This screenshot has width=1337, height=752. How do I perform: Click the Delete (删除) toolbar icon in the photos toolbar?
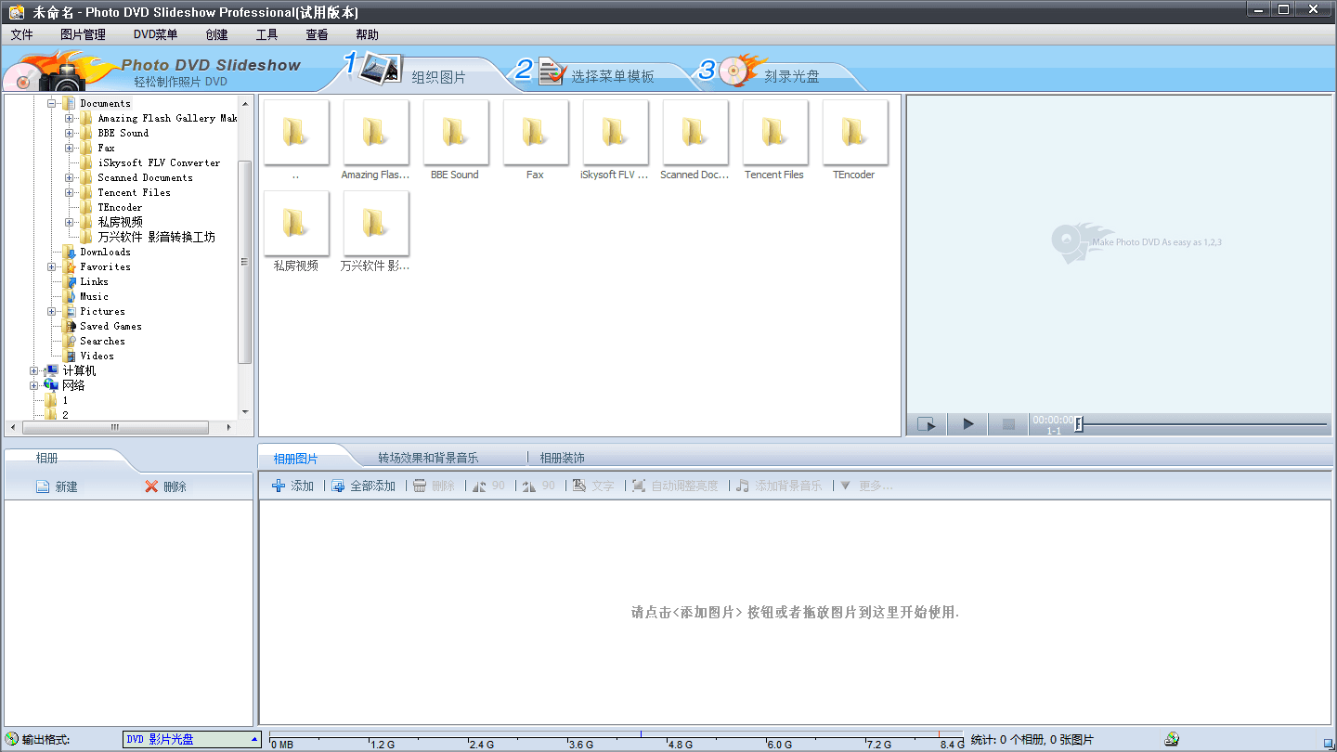420,486
